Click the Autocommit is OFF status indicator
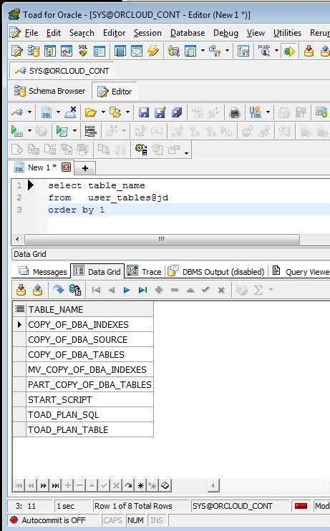 coord(48,520)
